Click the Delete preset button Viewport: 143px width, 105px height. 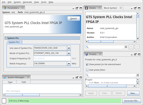pos(119,93)
